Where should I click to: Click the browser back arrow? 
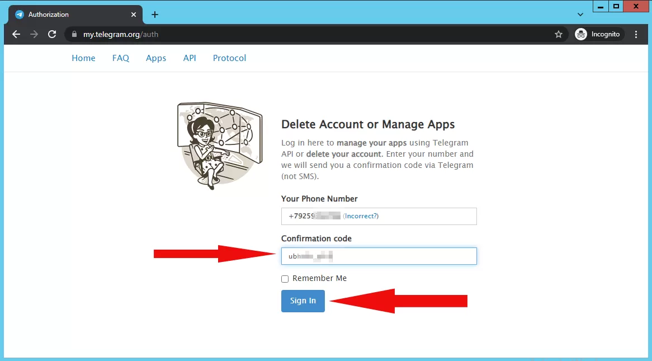point(16,34)
